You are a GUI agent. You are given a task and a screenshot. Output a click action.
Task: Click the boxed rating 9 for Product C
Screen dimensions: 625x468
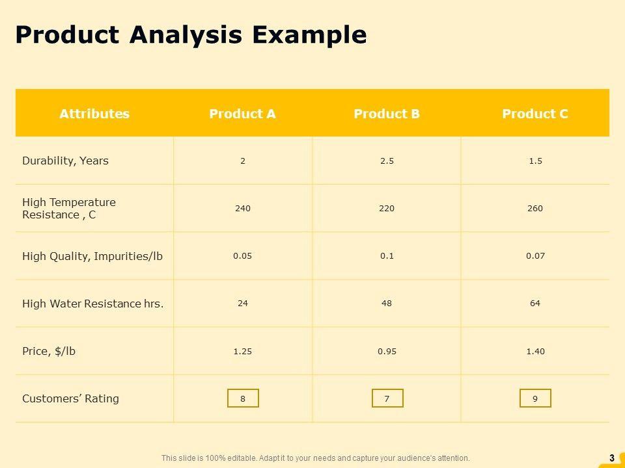point(535,398)
